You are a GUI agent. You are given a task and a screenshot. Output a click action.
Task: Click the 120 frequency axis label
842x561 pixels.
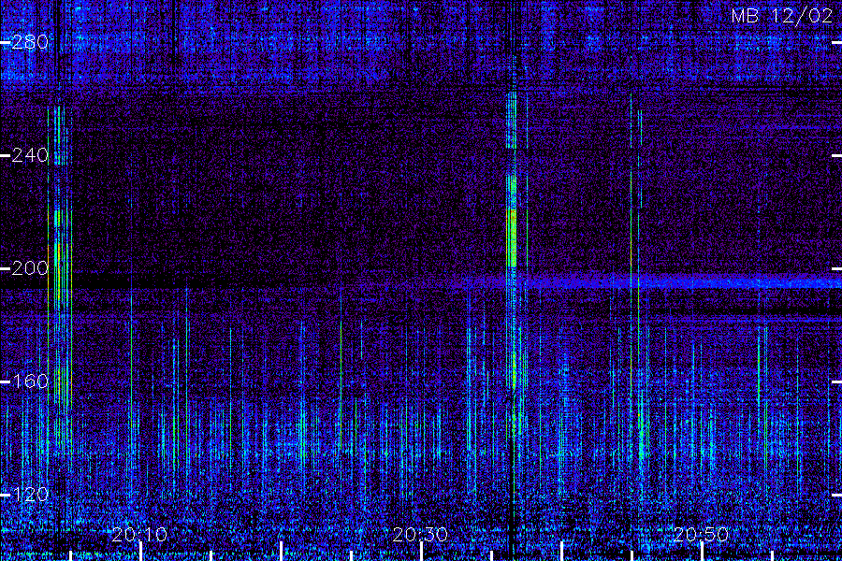[30, 495]
